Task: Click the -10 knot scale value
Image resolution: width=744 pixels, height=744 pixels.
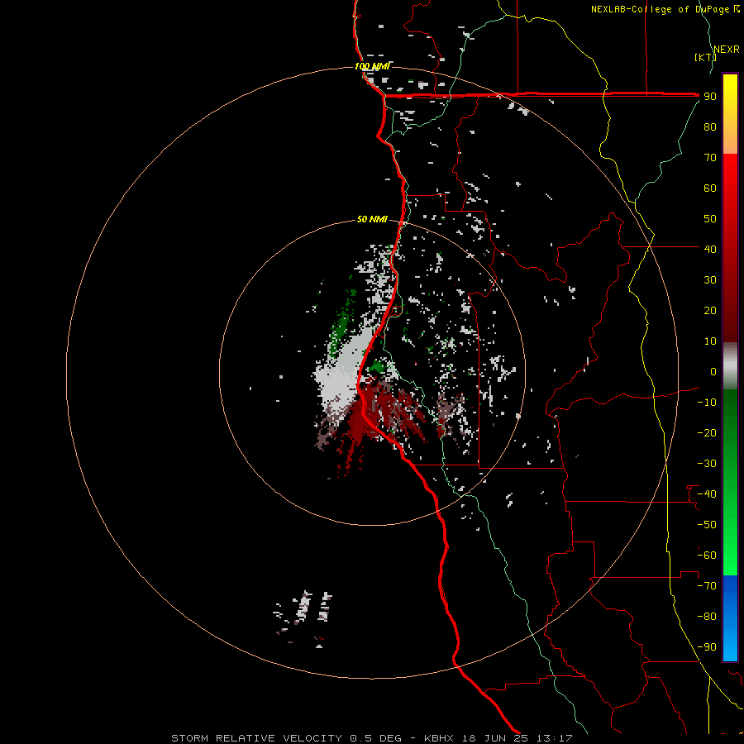Action: point(707,403)
